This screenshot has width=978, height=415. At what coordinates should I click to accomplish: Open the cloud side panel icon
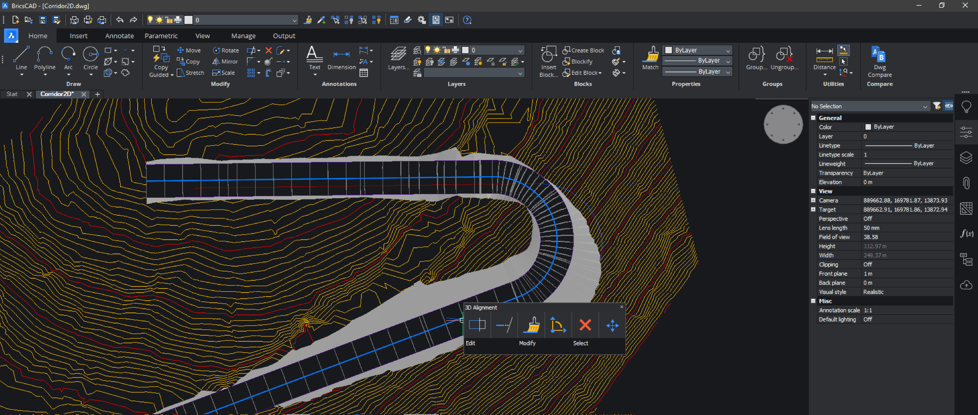pyautogui.click(x=966, y=285)
